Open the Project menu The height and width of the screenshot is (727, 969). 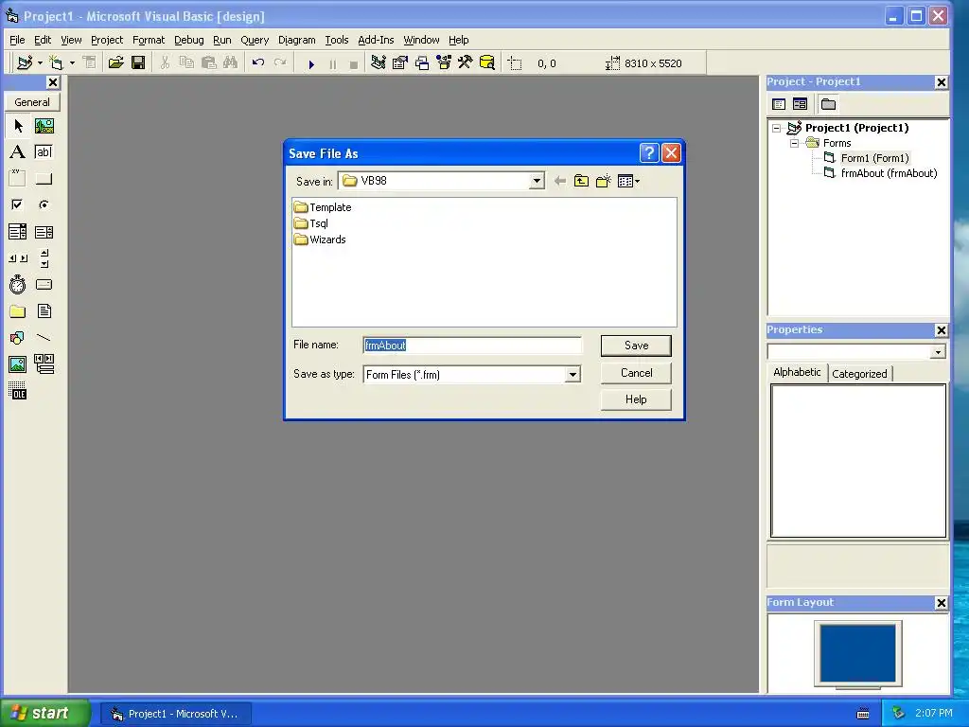107,40
